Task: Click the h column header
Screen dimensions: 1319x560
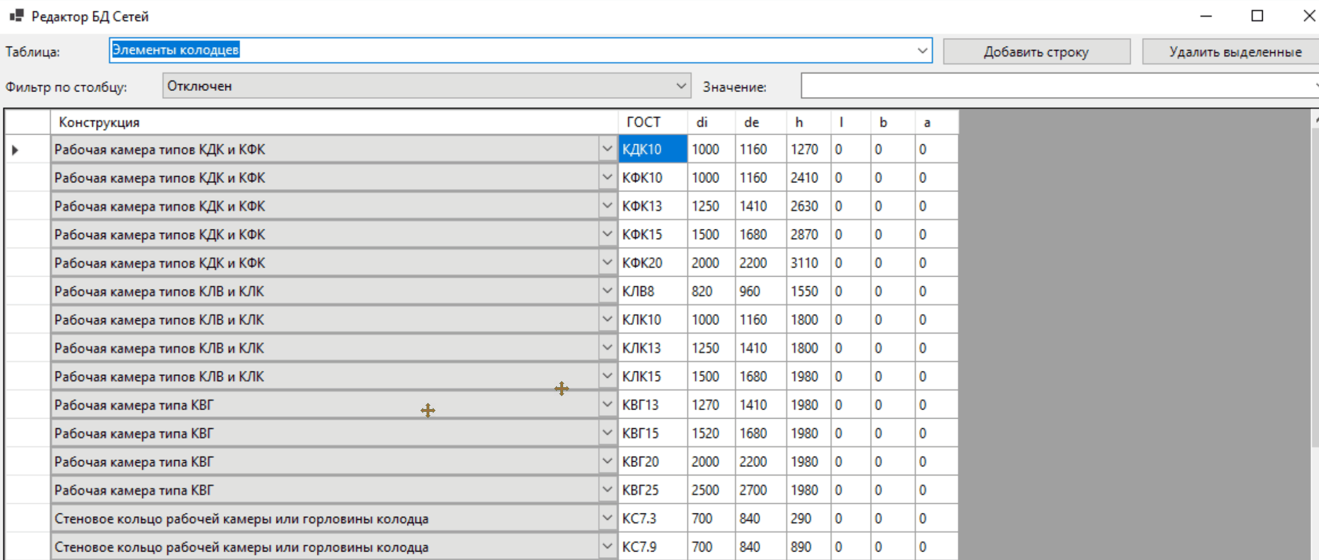Action: click(x=808, y=122)
